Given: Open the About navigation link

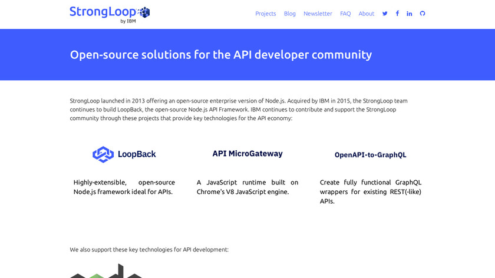Looking at the screenshot, I should pos(366,14).
